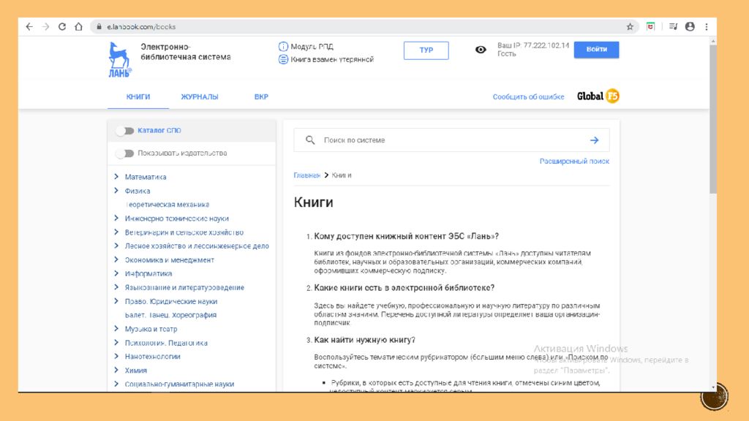Expand Лесное хозяйство и лесоинженерное дело
749x421 pixels.
point(116,246)
